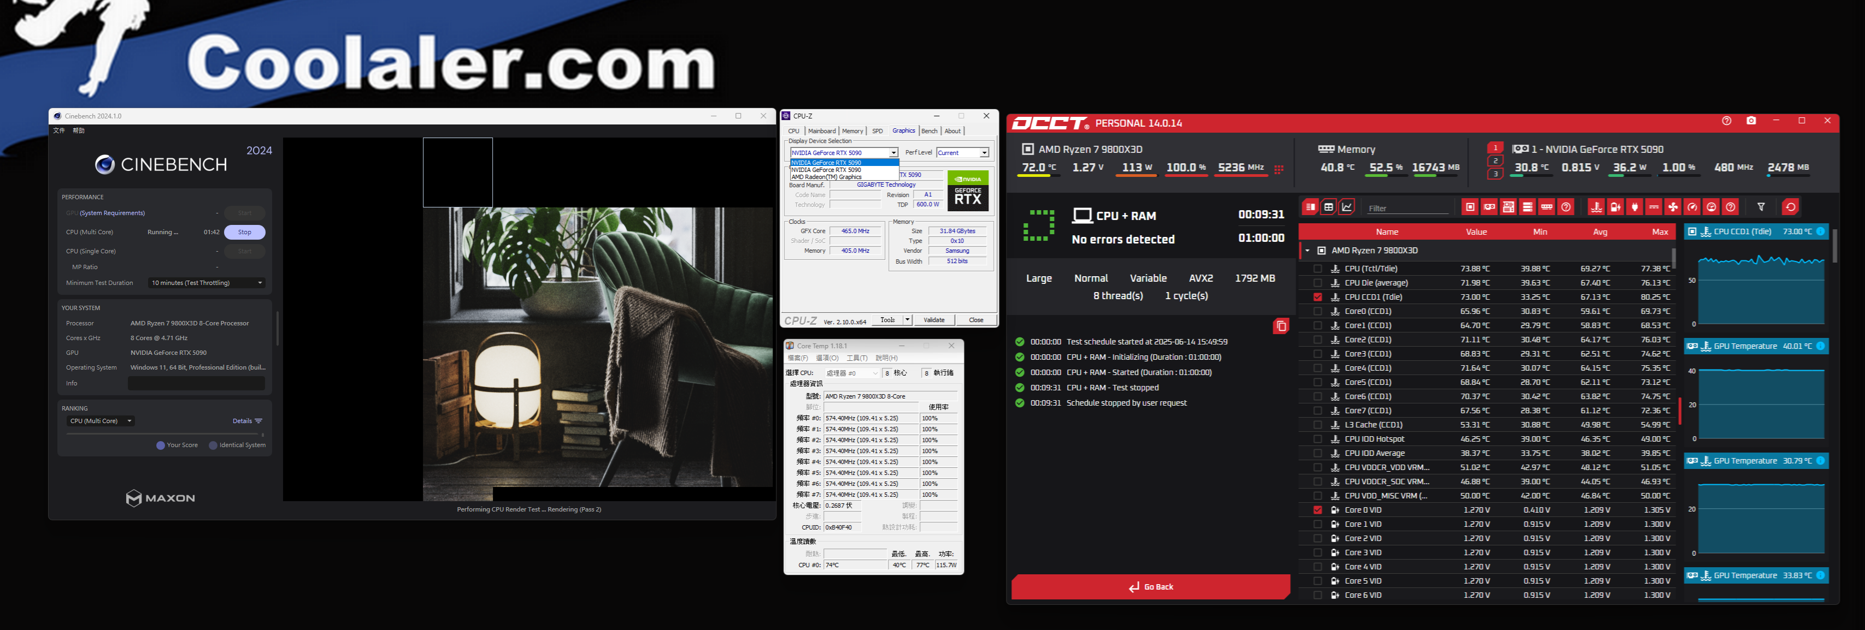Viewport: 1865px width, 630px height.
Task: Click CPU-Z Close button
Action: [976, 320]
